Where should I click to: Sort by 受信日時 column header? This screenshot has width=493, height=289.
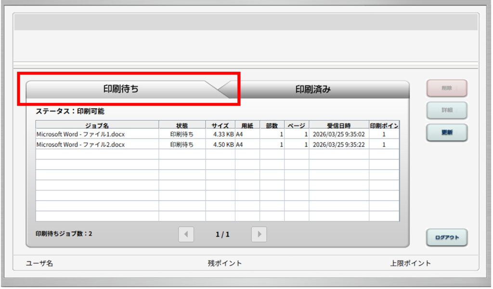(x=339, y=126)
